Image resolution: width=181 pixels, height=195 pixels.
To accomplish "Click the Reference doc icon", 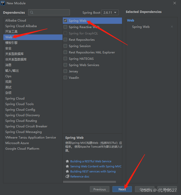I will pos(67,177).
